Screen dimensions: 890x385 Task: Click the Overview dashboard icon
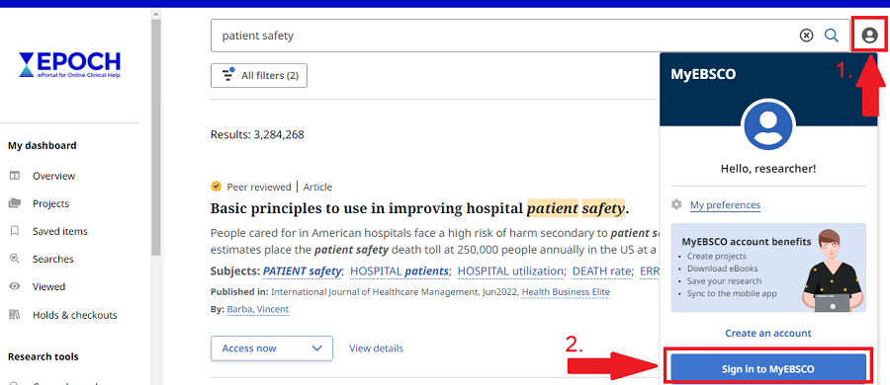(x=15, y=176)
